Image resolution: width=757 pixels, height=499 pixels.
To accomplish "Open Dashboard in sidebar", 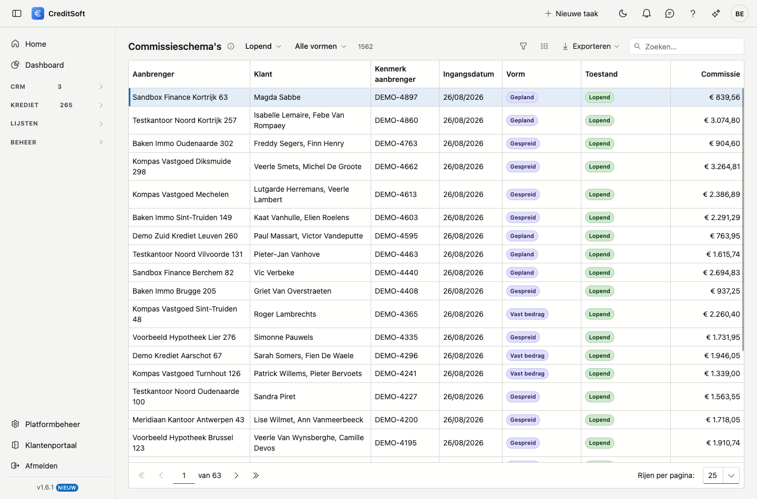I will click(x=57, y=65).
